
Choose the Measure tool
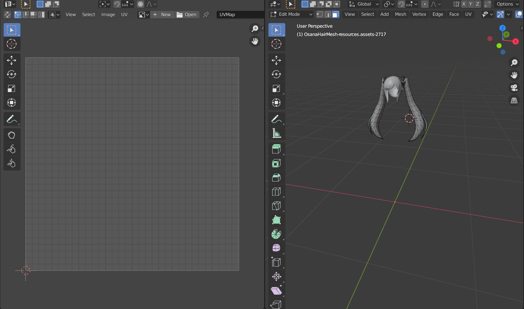(x=276, y=133)
